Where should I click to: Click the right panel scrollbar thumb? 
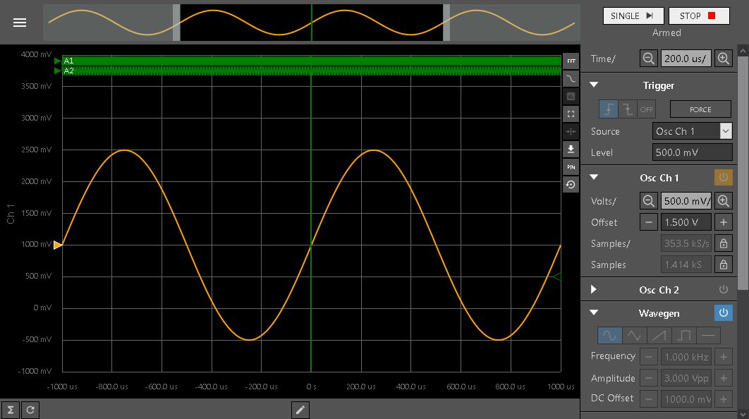click(x=743, y=173)
